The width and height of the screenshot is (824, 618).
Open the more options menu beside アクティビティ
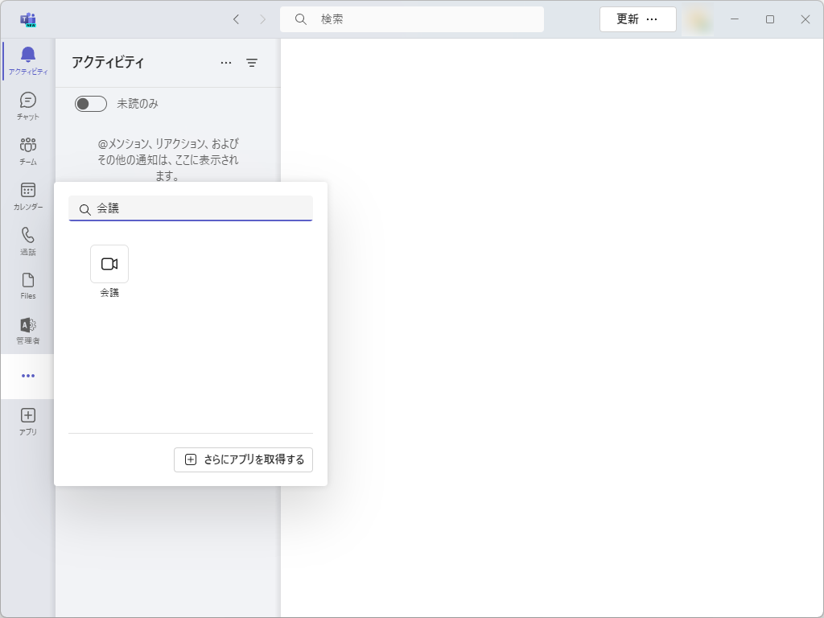[226, 63]
